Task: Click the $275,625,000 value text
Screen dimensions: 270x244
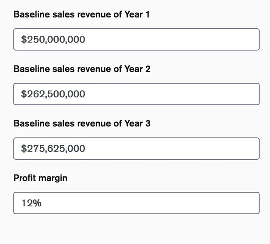Action: [53, 149]
